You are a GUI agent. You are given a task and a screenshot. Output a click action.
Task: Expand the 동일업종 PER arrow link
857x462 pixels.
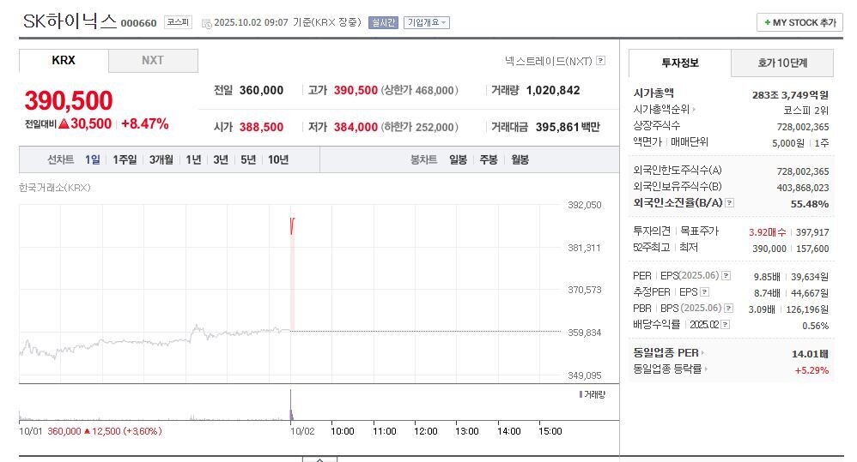[702, 352]
